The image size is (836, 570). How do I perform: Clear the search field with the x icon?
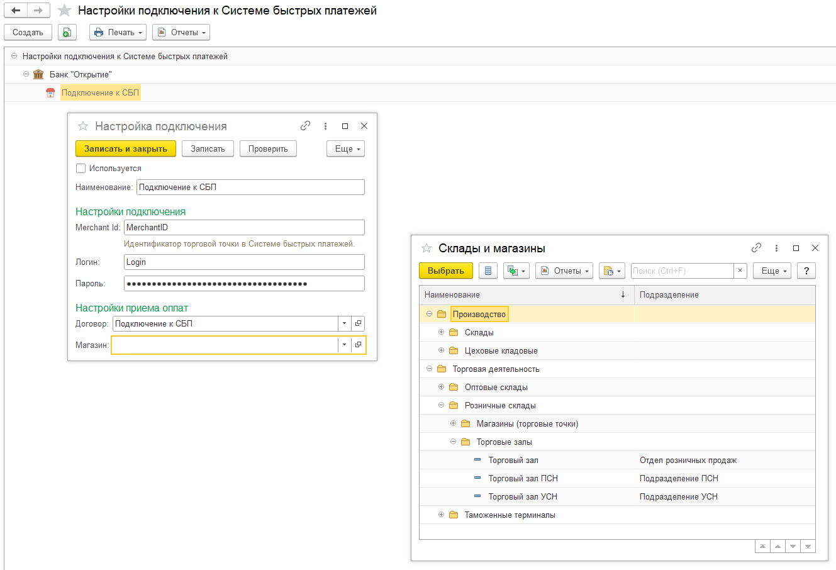(x=740, y=271)
